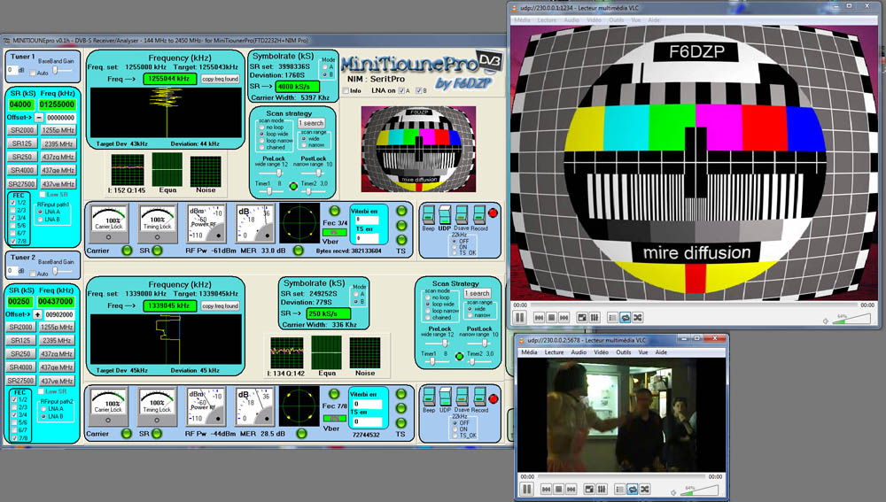Image resolution: width=886 pixels, height=502 pixels.
Task: Flip the Tuner 1 Record switch
Action: [479, 214]
